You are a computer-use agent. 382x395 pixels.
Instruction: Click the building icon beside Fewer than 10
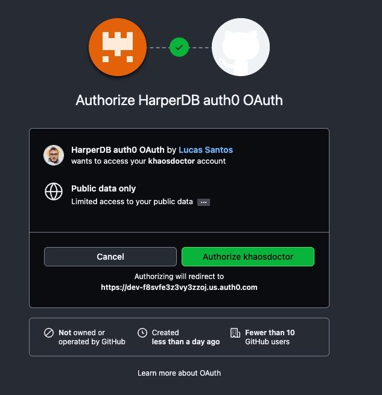point(235,333)
